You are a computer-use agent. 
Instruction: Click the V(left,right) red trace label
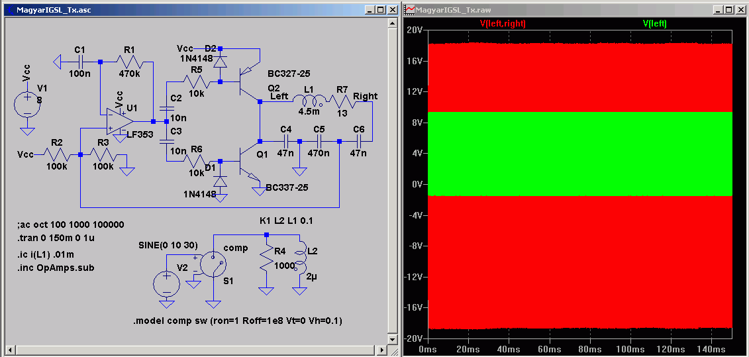503,23
